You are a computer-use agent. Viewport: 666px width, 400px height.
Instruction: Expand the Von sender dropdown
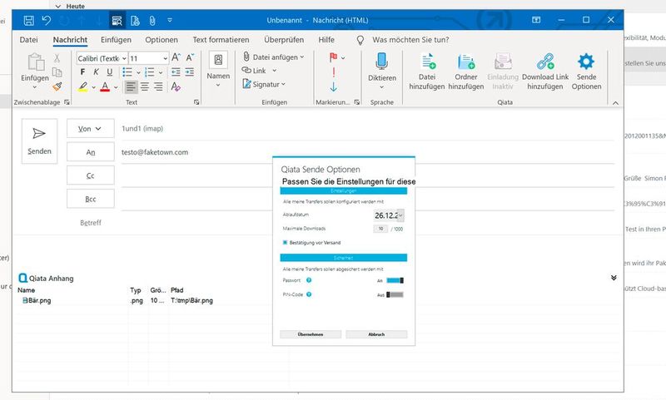(x=90, y=129)
